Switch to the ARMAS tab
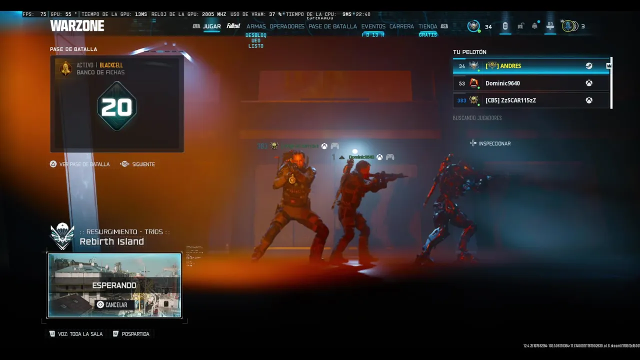The width and height of the screenshot is (640, 360). [x=256, y=26]
